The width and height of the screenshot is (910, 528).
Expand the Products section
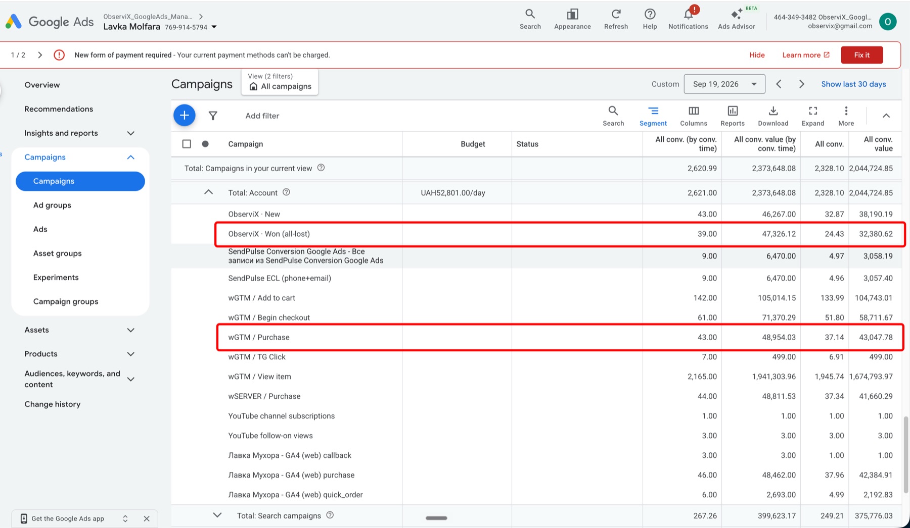[131, 354]
